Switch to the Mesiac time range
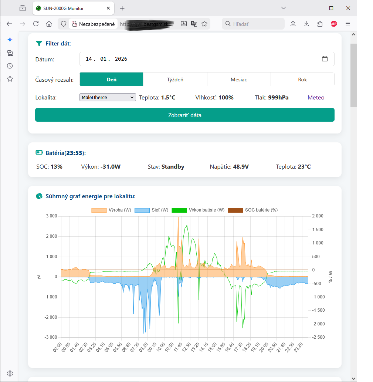Image resolution: width=373 pixels, height=382 pixels. click(x=239, y=80)
